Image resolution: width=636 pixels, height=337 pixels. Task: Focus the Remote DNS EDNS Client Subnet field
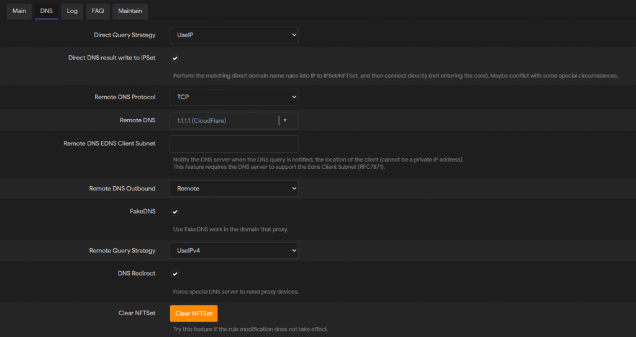[234, 144]
